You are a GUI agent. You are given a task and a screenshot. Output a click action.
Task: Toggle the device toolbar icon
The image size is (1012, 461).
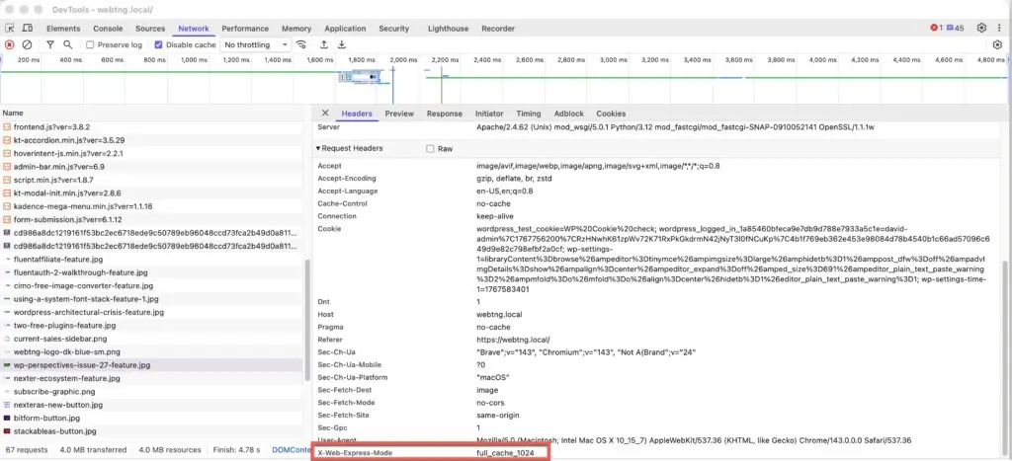pyautogui.click(x=28, y=29)
